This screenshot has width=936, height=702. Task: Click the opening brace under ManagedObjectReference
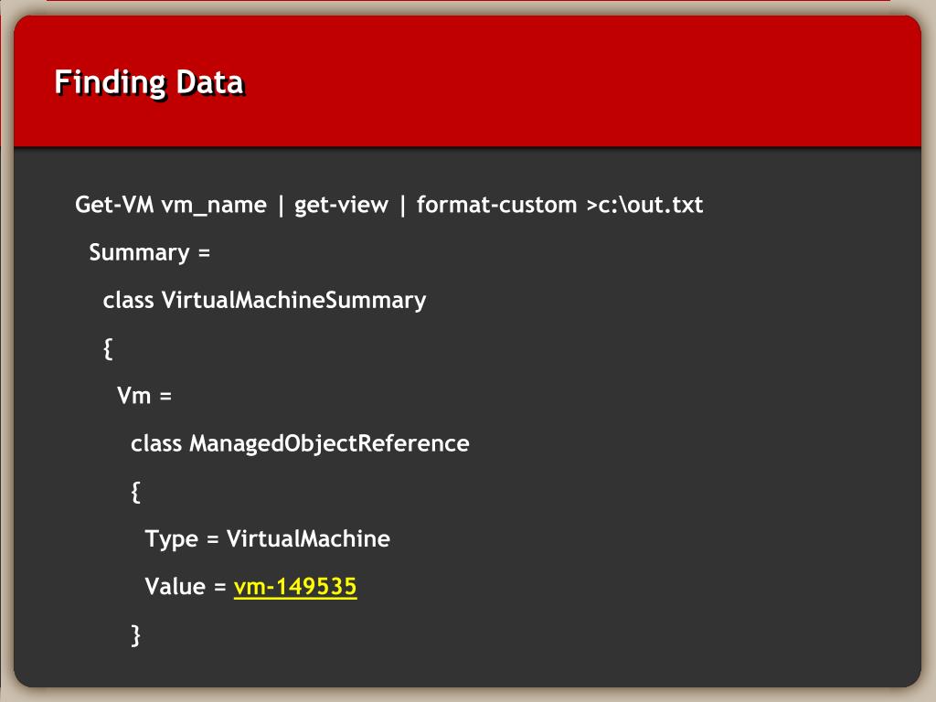point(135,492)
